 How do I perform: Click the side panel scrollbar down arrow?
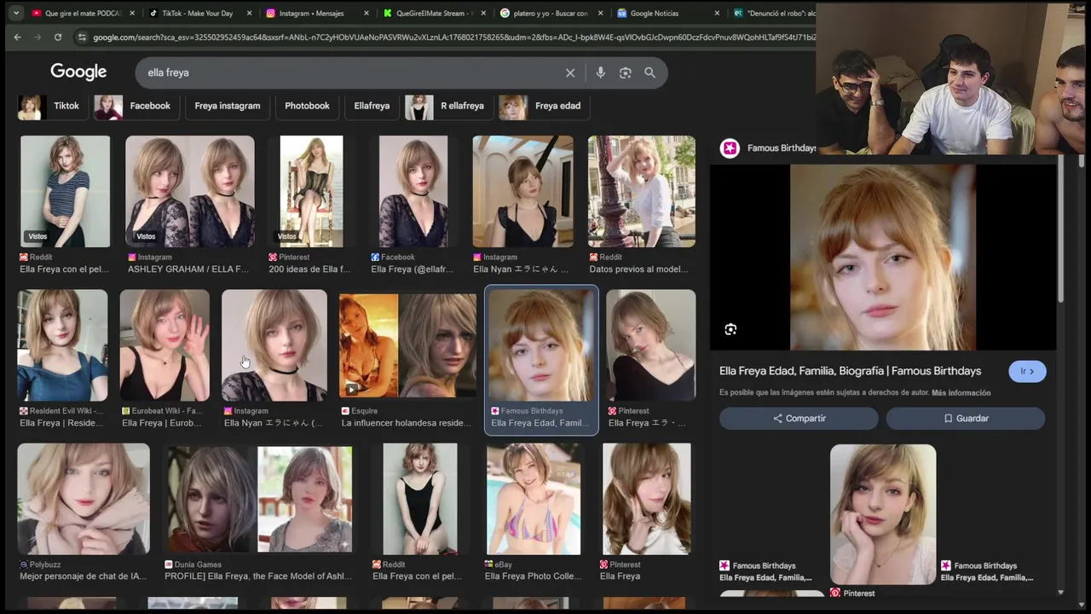tap(1061, 592)
